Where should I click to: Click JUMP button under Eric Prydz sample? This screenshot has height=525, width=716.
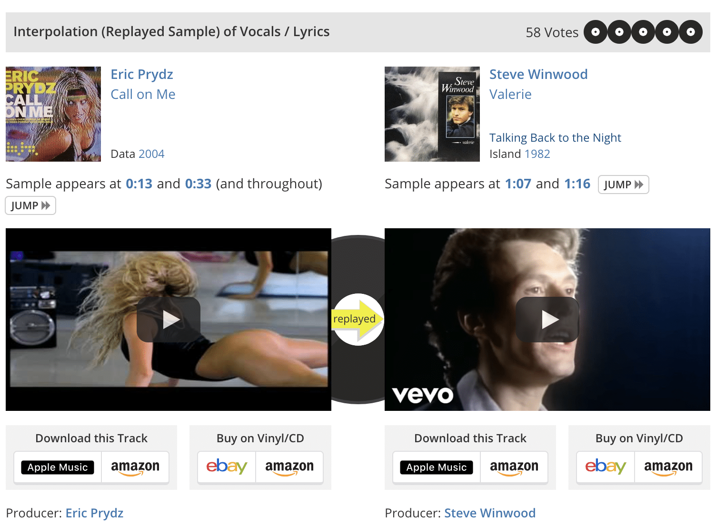(30, 205)
